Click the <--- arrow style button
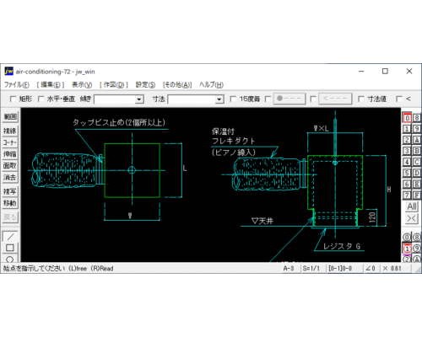The width and height of the screenshot is (422, 337). pyautogui.click(x=335, y=99)
